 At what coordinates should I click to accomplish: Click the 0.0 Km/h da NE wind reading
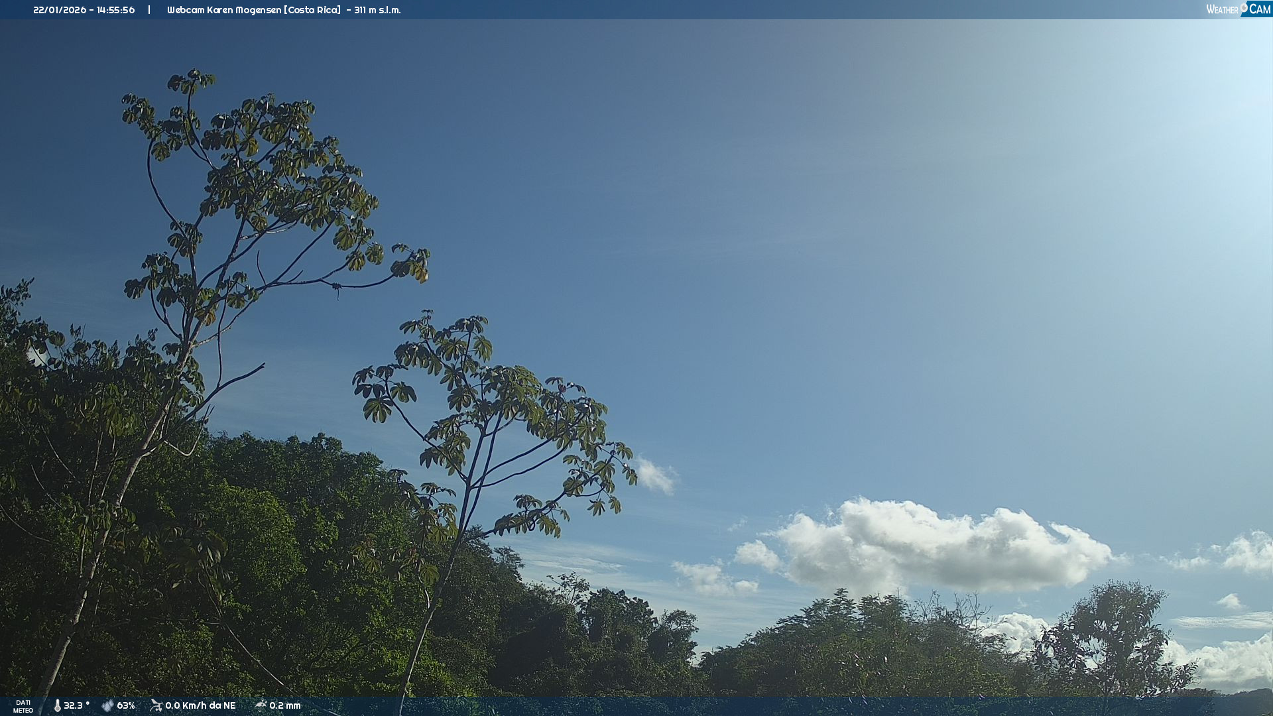[200, 705]
